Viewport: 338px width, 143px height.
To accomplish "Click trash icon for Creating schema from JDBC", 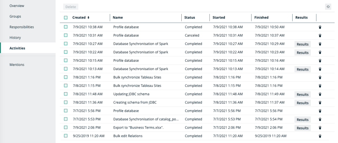I will click(x=320, y=103).
